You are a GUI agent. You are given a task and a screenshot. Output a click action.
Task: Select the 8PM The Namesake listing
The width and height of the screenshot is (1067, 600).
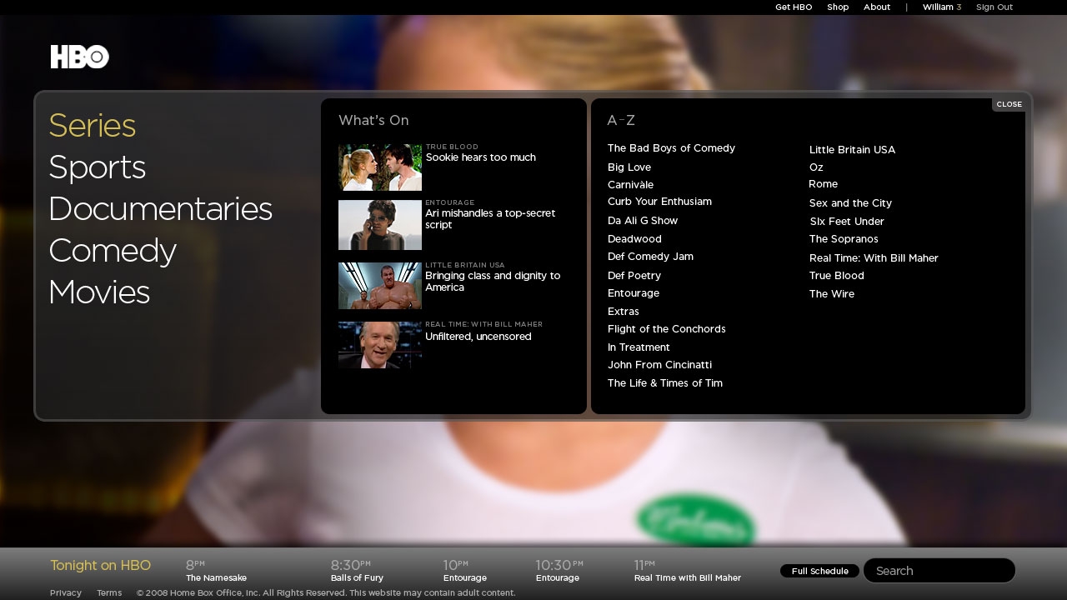pos(216,571)
